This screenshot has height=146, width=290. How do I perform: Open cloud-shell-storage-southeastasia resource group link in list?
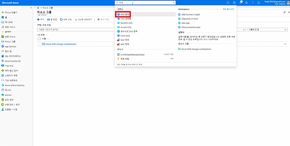tap(61, 44)
